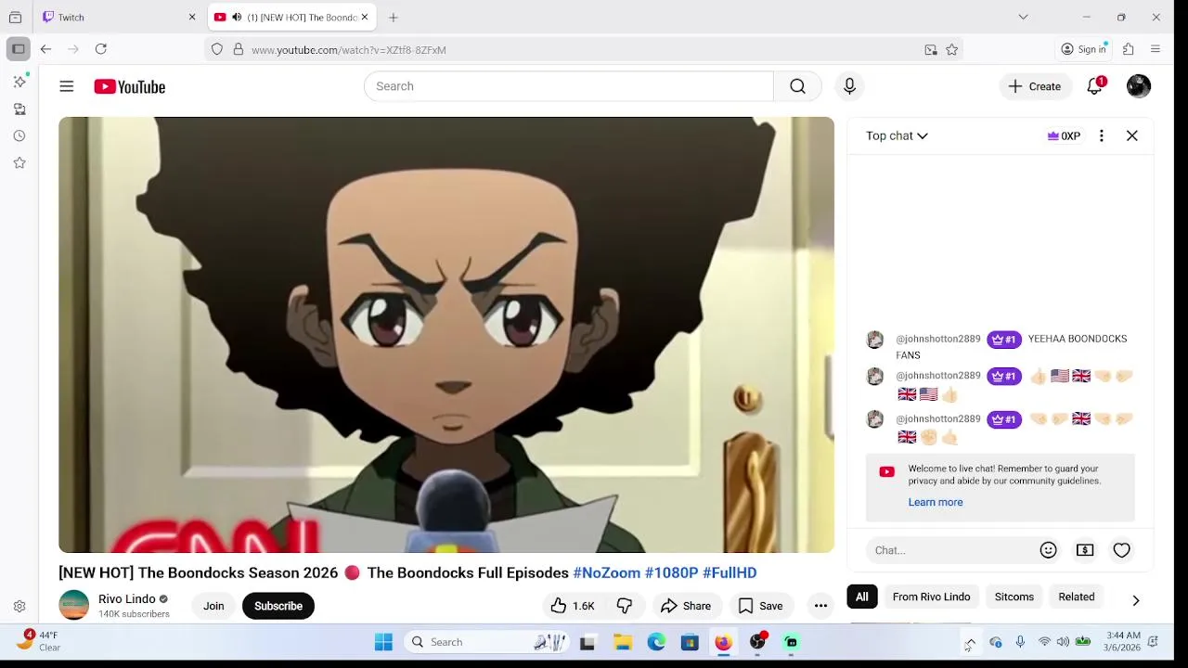Open Rivo Lindo channel avatar

coord(74,605)
